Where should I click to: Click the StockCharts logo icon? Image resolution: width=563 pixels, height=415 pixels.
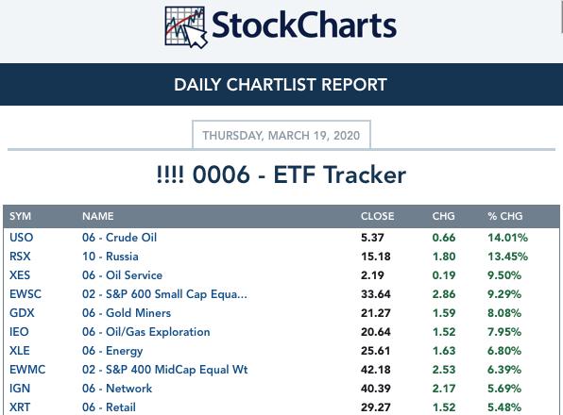pyautogui.click(x=186, y=27)
